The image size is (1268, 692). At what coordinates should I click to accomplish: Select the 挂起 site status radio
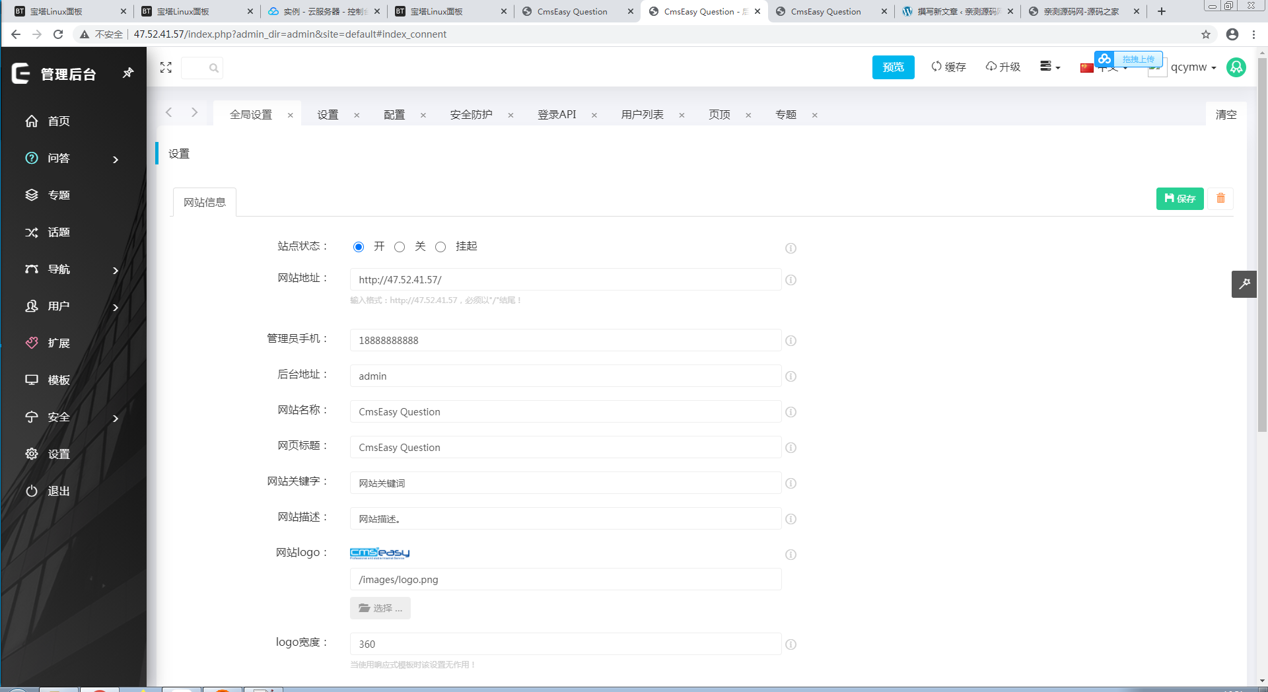[x=440, y=247]
